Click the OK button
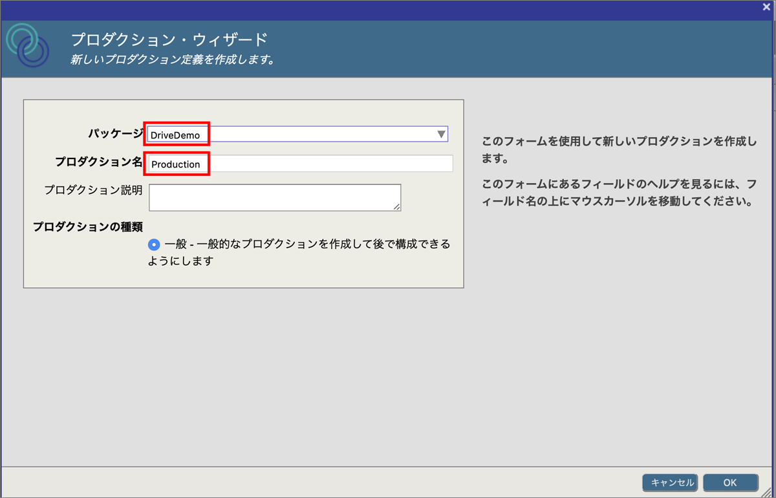The width and height of the screenshot is (776, 498). coord(730,482)
